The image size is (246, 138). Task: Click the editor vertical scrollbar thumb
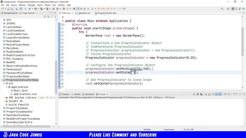pos(243,41)
